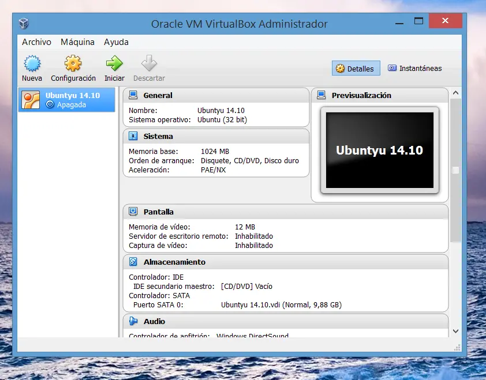Click the General section monitor icon
Screen dimensions: 486x380
(x=133, y=95)
